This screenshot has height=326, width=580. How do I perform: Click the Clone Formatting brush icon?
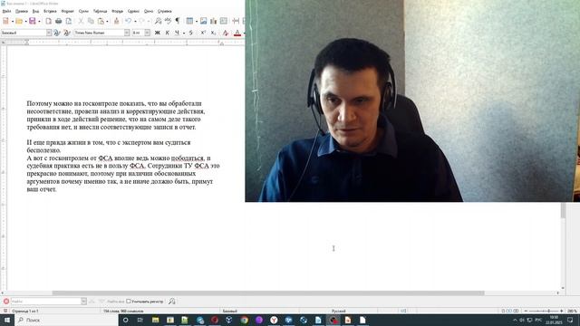coord(117,21)
